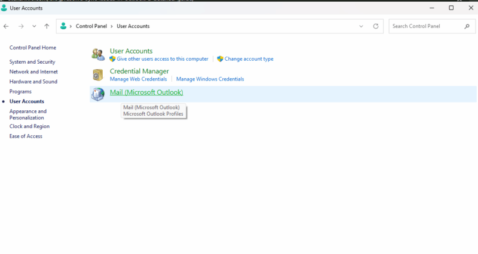Open the Recent locations dropdown chevron

click(x=34, y=26)
